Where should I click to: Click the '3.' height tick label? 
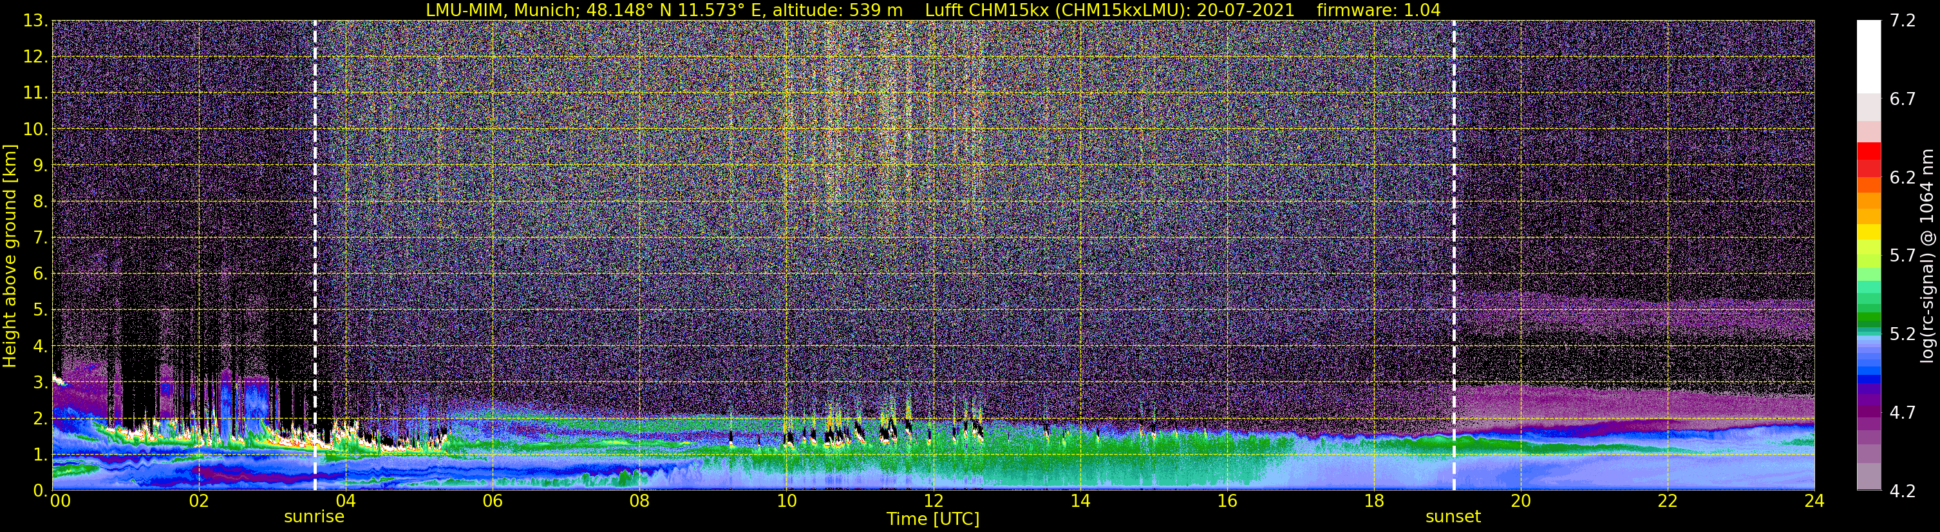coord(40,382)
